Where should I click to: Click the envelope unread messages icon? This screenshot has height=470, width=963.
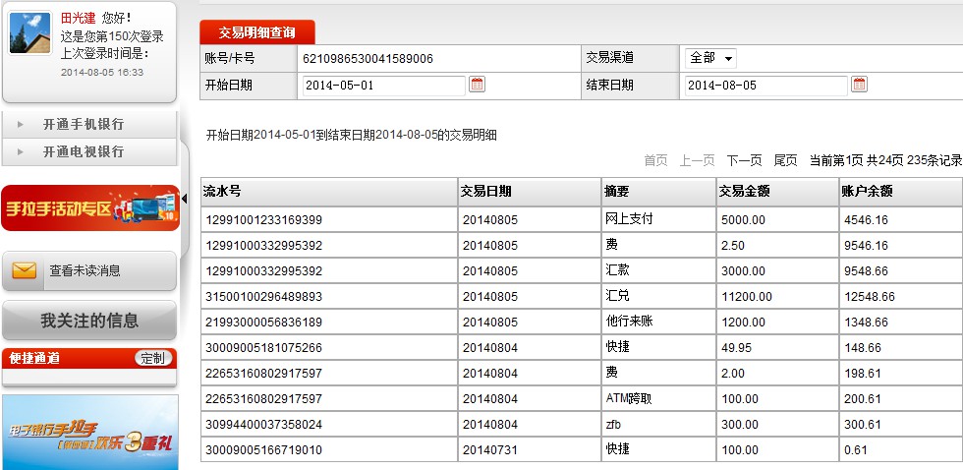pyautogui.click(x=25, y=270)
